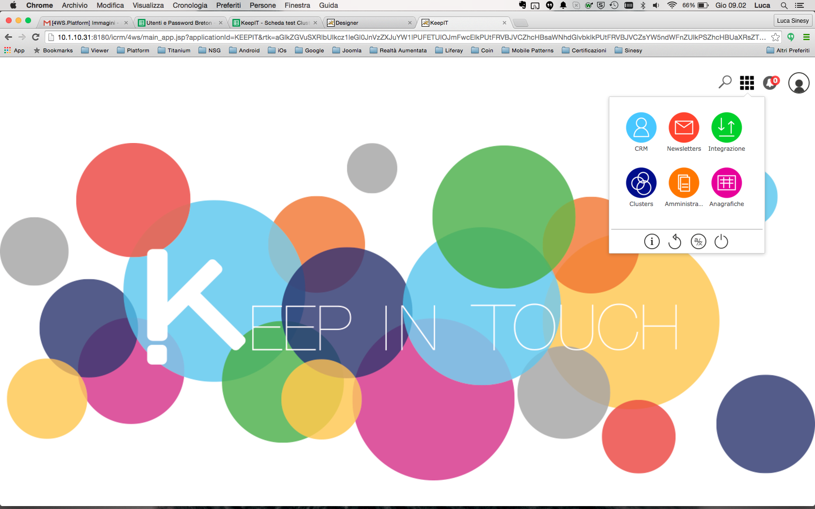Launch the Integrazione module

726,128
